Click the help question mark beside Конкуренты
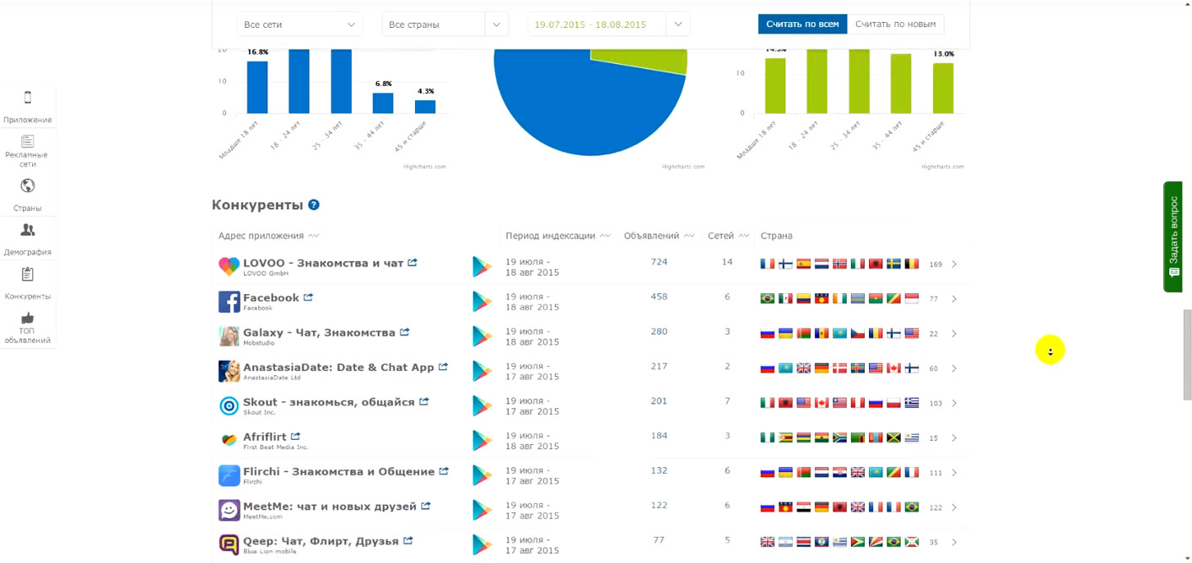 click(314, 205)
